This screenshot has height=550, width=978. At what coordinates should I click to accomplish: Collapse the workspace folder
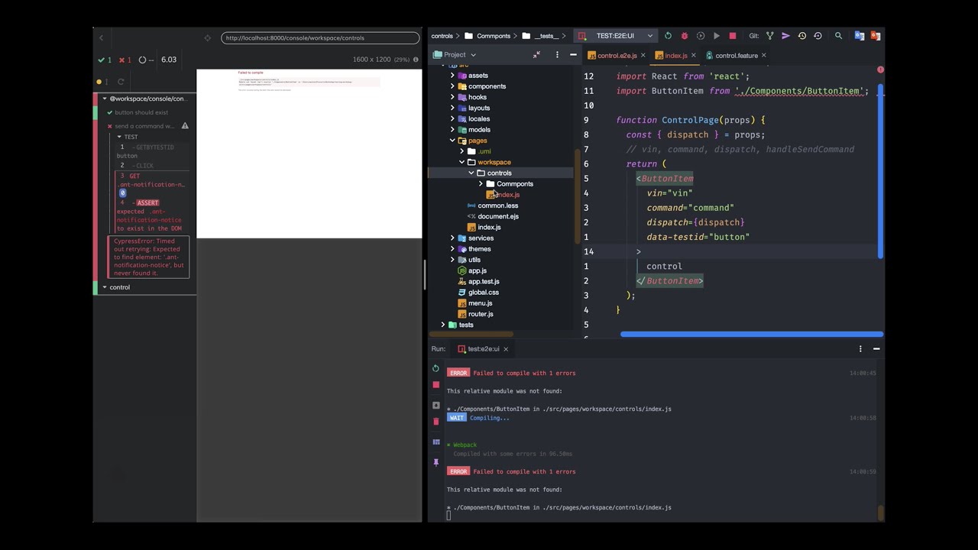point(461,162)
